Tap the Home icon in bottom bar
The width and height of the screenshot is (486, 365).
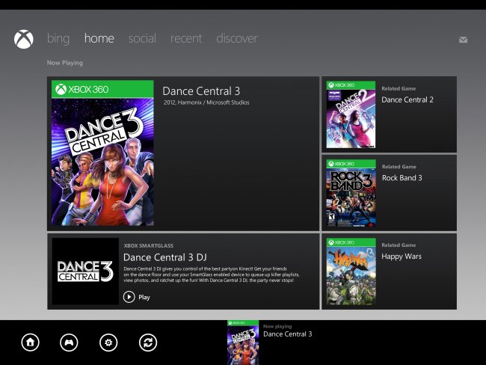(30, 343)
